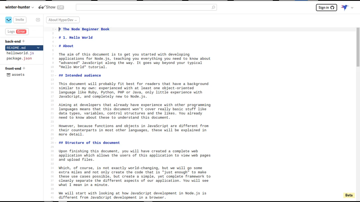
Task: Sign in with GitHub
Action: [x=326, y=8]
